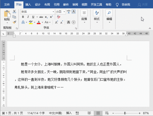Viewport: 153px width, 116px height.
Task: Launch Font dialog launcher
Action: pyautogui.click(x=76, y=28)
